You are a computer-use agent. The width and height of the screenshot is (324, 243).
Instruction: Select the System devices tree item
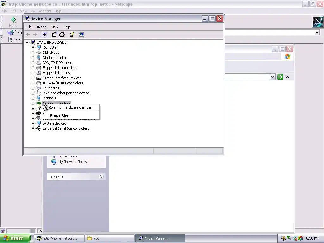(54, 123)
